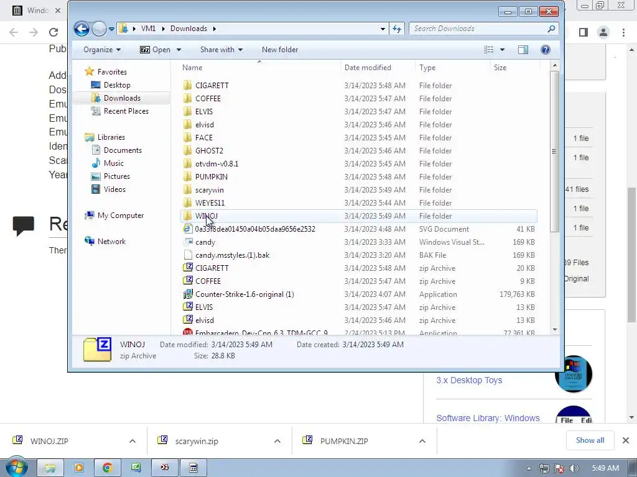Select the otvdm-v0.8.1 folder icon
The image size is (637, 477).
(x=187, y=163)
